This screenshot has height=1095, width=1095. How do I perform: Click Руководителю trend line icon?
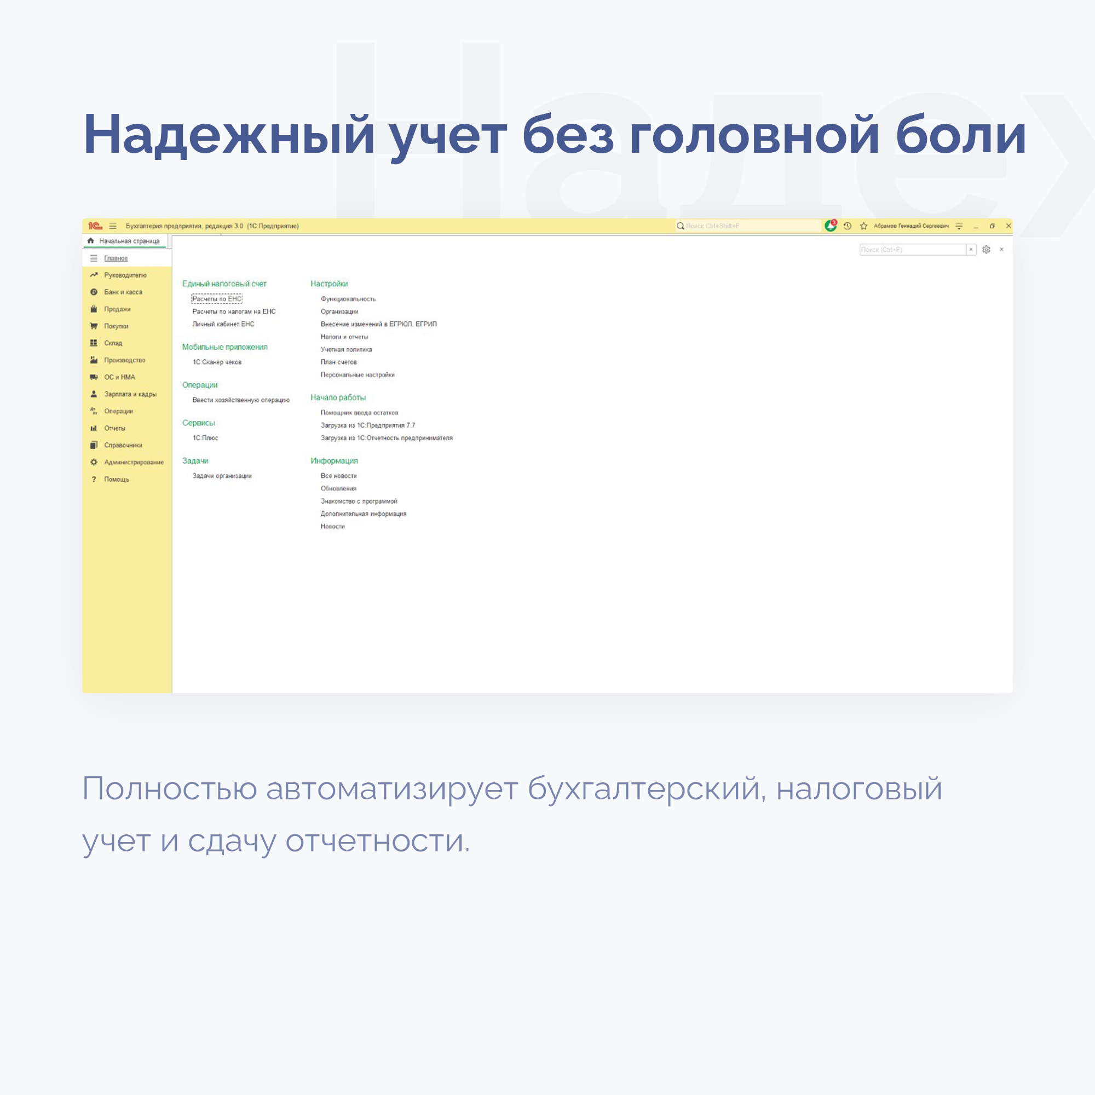[94, 275]
